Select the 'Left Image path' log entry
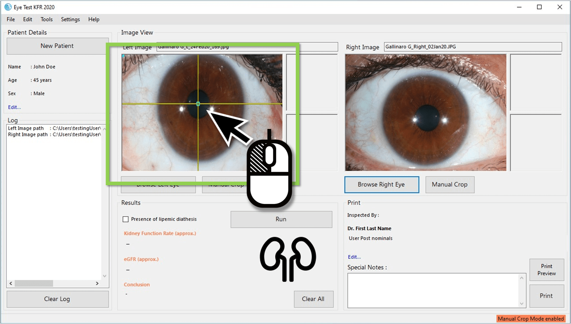This screenshot has height=324, width=571. [x=54, y=128]
